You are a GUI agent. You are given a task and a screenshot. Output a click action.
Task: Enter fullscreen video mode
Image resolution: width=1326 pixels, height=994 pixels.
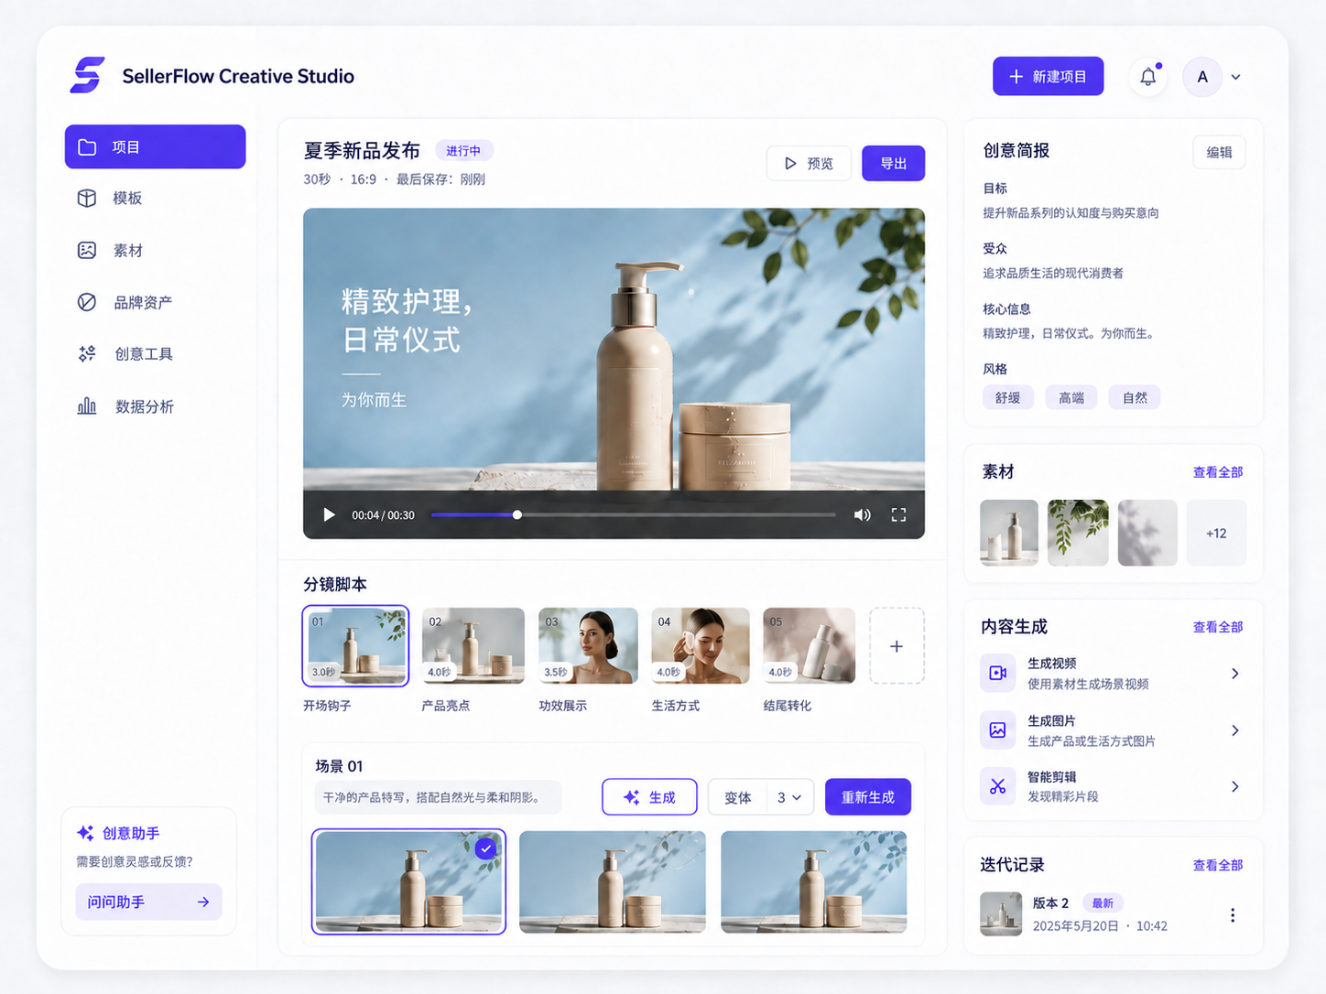[898, 515]
